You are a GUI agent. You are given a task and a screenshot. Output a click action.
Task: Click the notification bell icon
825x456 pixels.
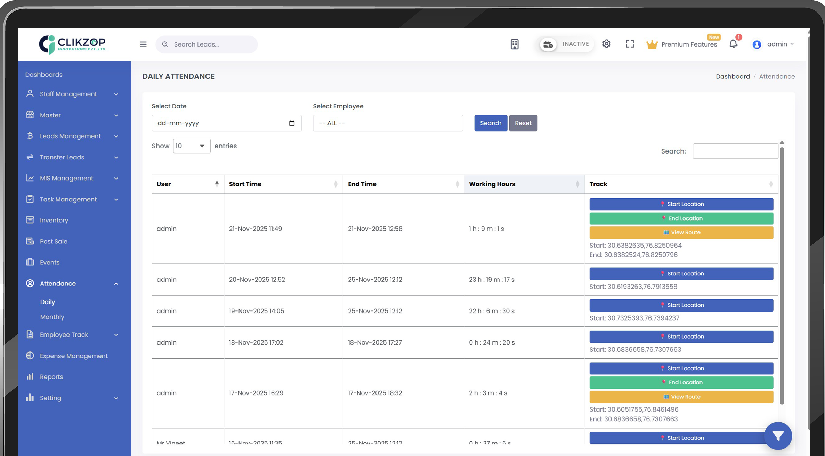pyautogui.click(x=733, y=44)
